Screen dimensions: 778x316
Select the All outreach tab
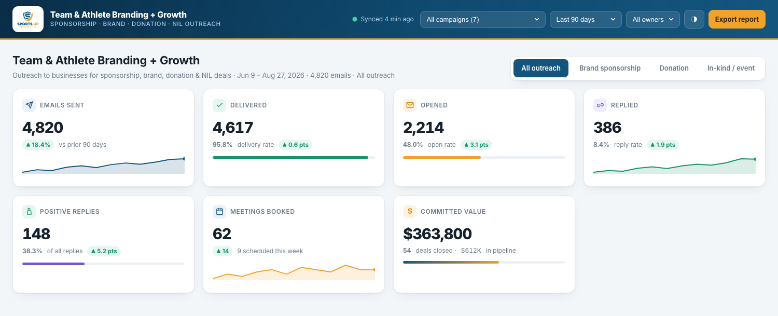coord(541,68)
